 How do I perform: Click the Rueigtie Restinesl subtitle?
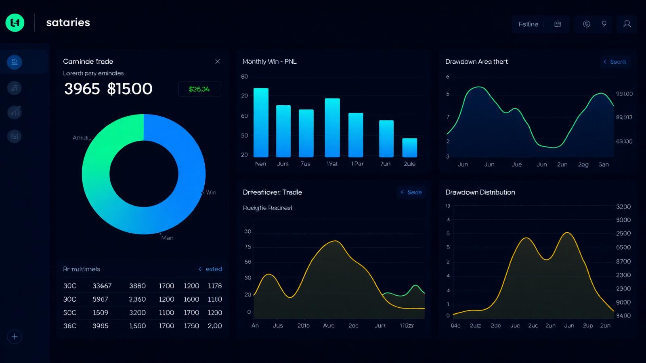click(267, 208)
